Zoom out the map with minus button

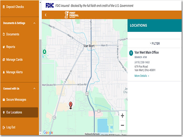(122, 125)
